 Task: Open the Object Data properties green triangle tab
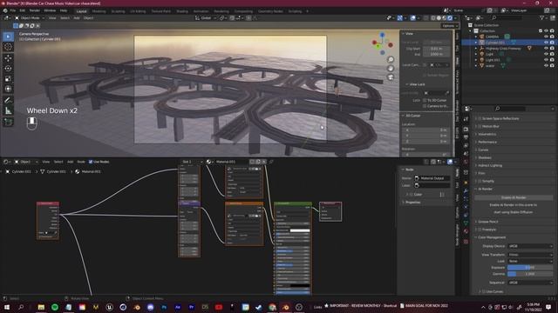coord(466,223)
